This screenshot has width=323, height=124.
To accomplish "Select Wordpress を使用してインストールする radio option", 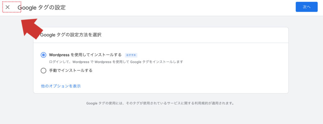I will click(x=44, y=55).
